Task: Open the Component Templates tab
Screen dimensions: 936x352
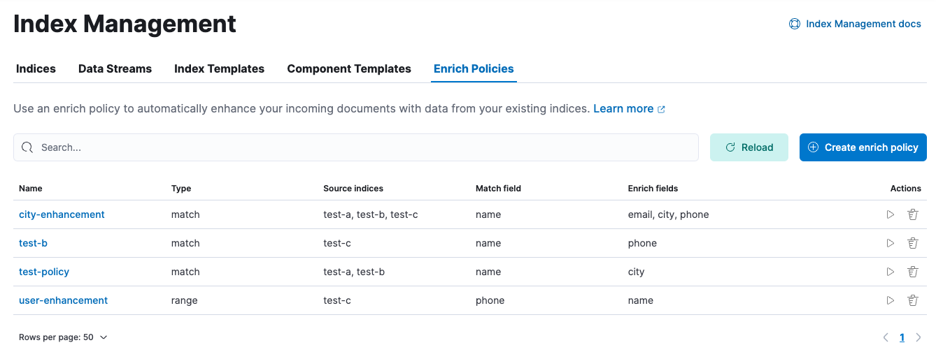Action: click(349, 68)
